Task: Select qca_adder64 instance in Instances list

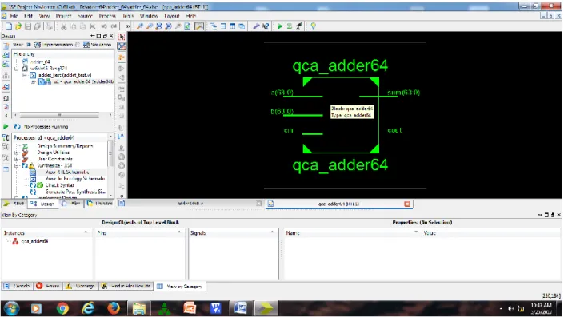Action: point(34,241)
